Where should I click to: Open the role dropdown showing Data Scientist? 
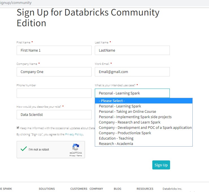click(54, 115)
